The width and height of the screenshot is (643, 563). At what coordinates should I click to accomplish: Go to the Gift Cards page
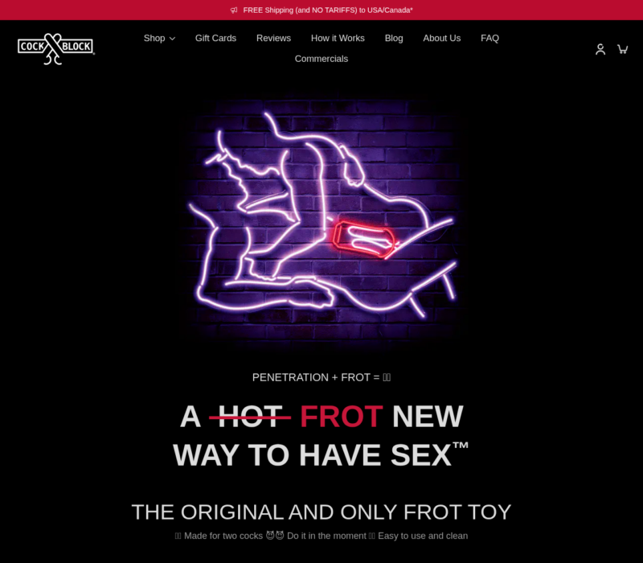[215, 38]
